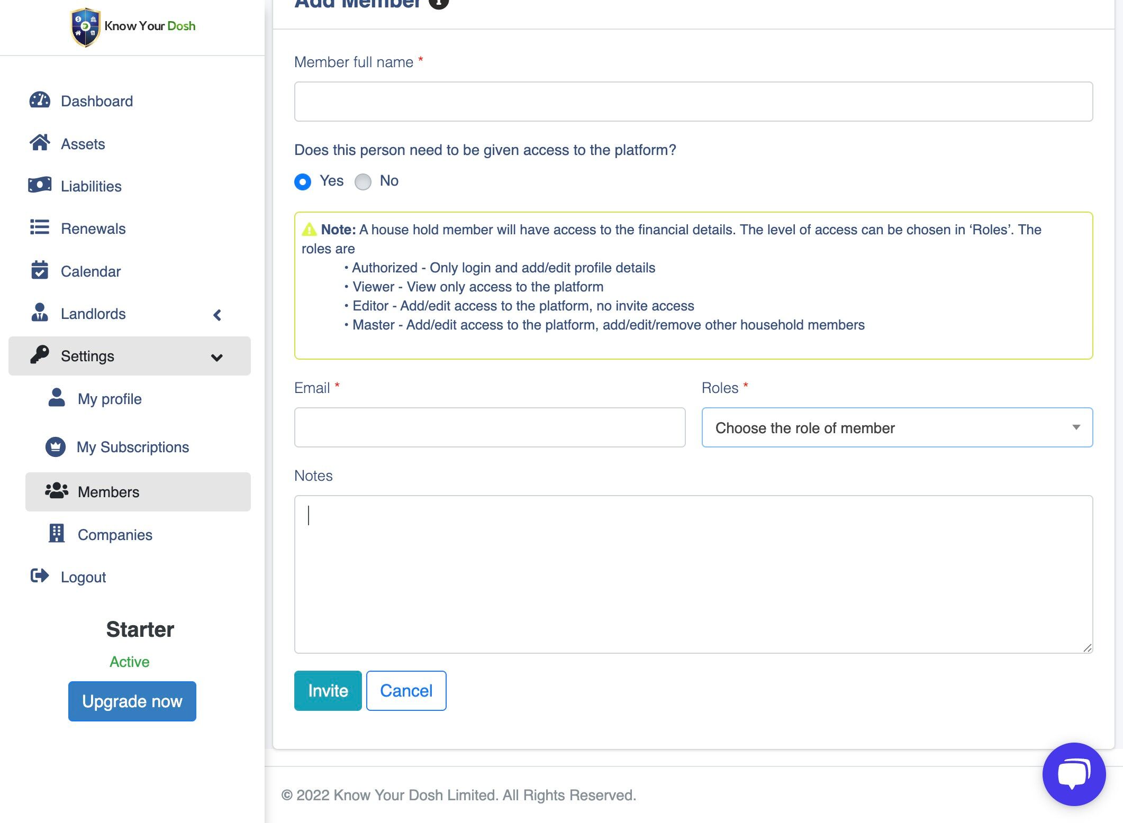Open the Roles dropdown
The image size is (1123, 823).
(896, 427)
